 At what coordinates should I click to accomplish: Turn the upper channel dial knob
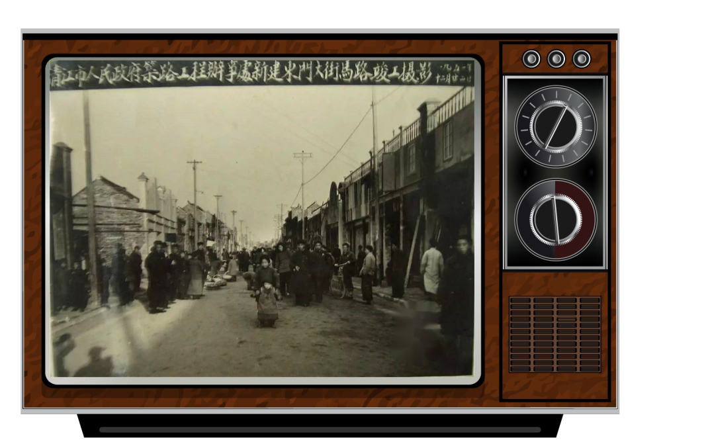[556, 127]
